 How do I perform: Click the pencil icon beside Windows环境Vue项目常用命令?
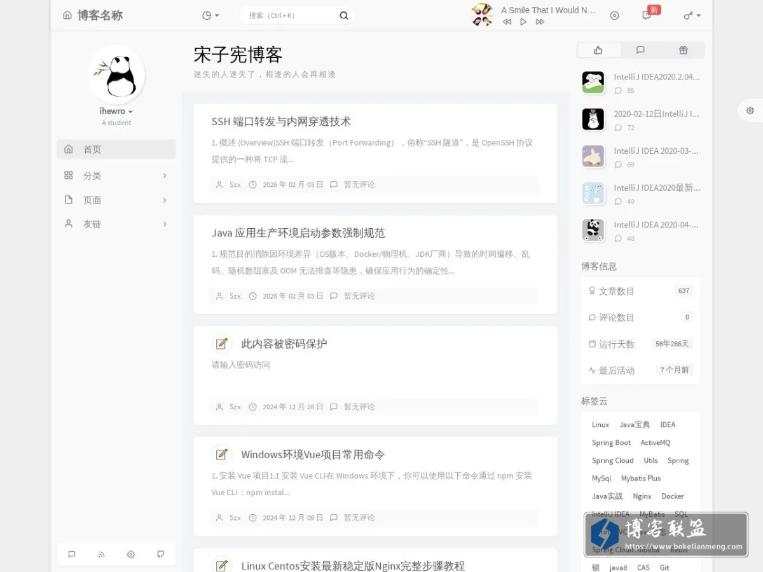(x=222, y=454)
